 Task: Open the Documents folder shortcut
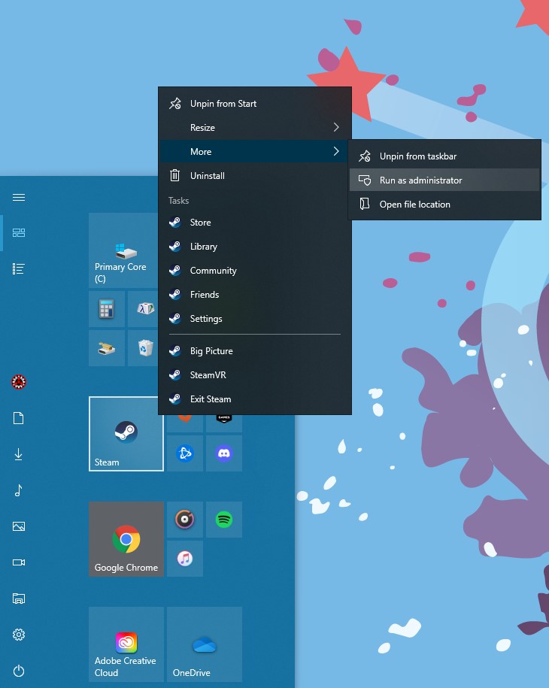tap(19, 418)
